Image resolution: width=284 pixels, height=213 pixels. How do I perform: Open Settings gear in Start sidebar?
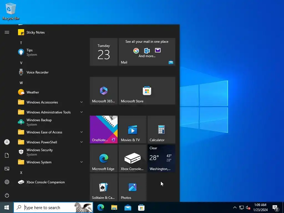(7, 182)
